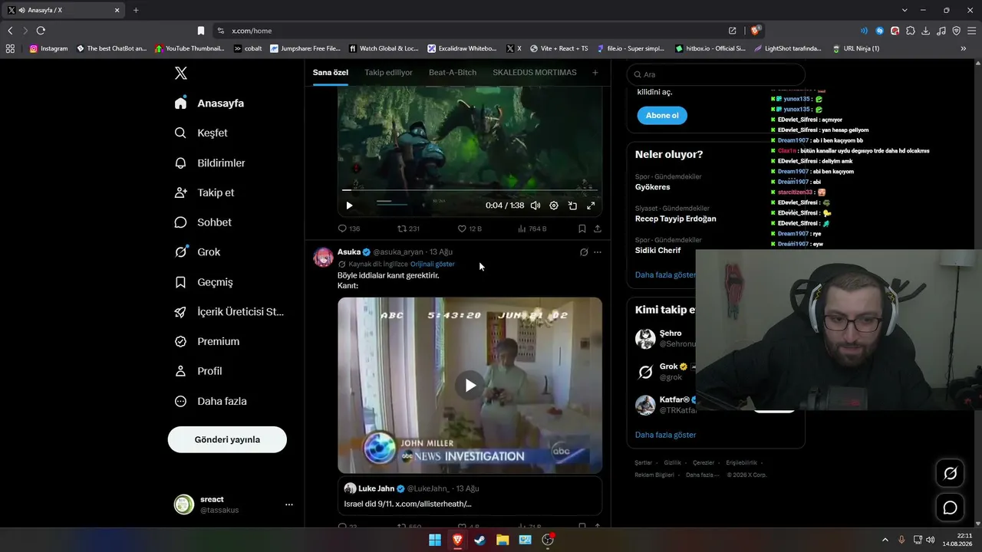Open the Gyökeres trending topic
This screenshot has height=552, width=982.
[x=652, y=187]
